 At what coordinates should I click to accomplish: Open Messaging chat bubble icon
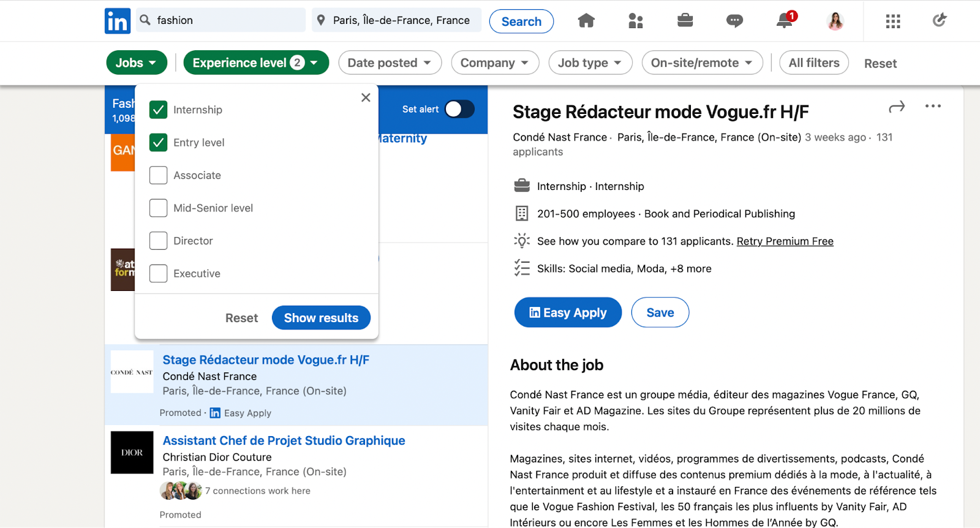click(734, 21)
